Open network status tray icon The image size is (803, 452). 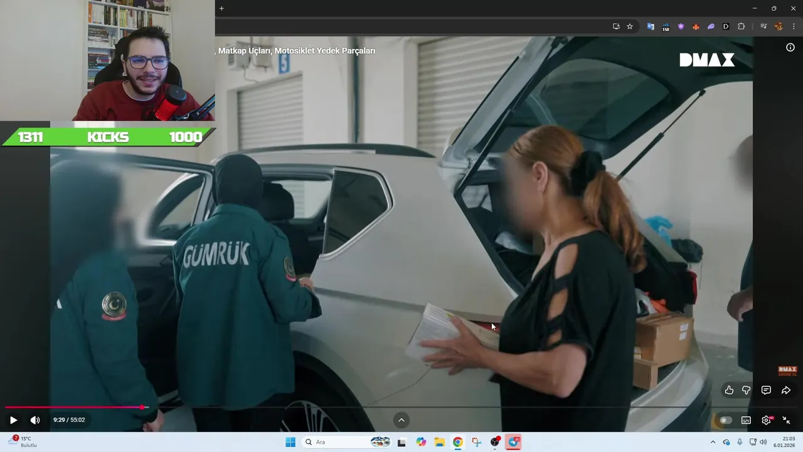(x=753, y=442)
